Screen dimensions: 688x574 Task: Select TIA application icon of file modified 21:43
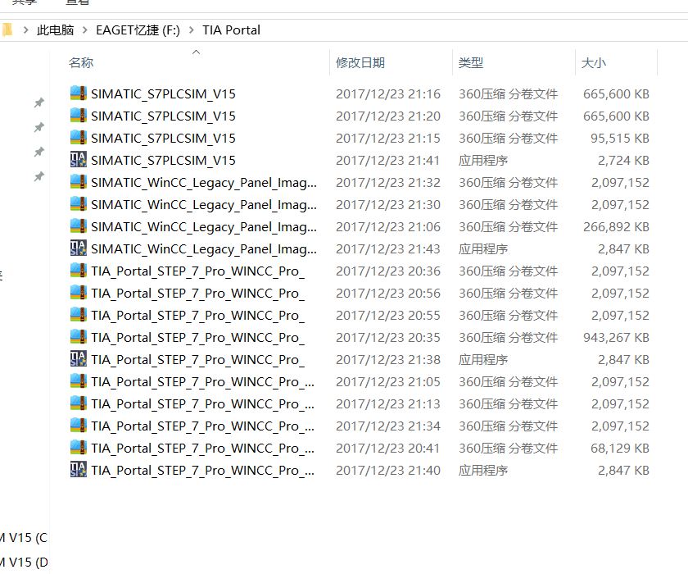tap(78, 248)
